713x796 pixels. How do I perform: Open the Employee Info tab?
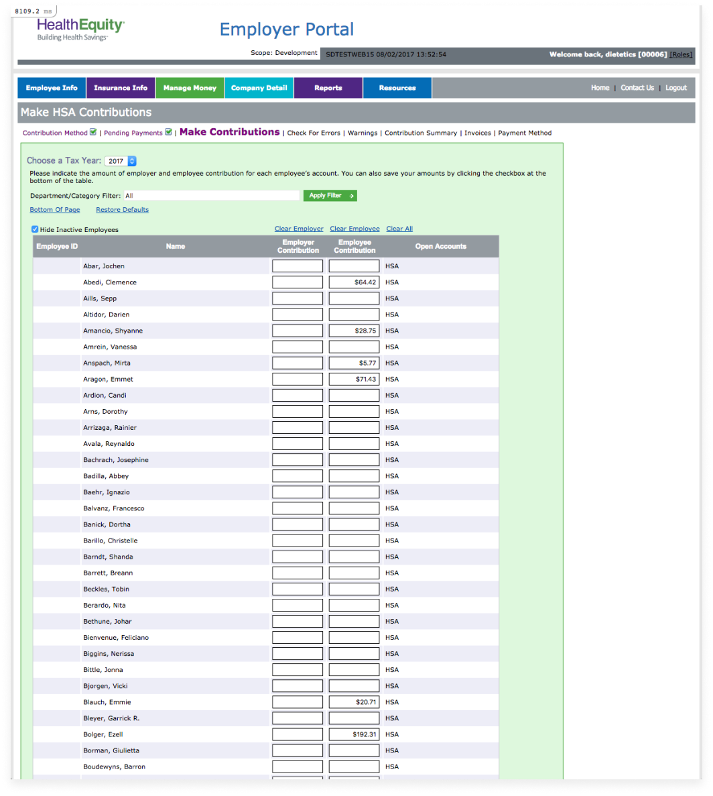pos(52,88)
